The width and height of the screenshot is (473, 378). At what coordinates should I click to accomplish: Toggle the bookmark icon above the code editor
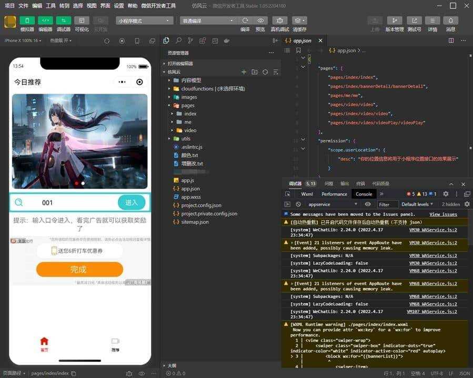pos(298,51)
